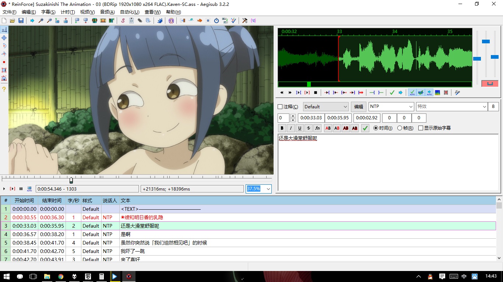Toggle auto-commit changes button
Image resolution: width=503 pixels, height=282 pixels.
coord(412,93)
